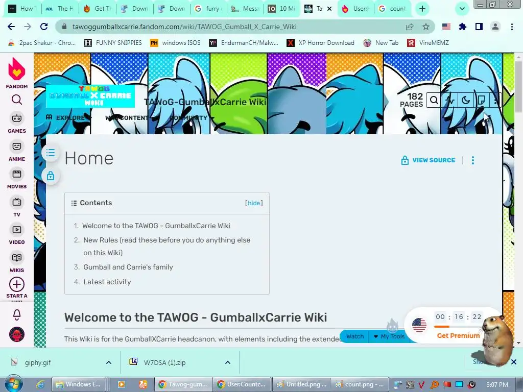Switch to the User fandom tab
The image size is (523, 392).
pyautogui.click(x=355, y=9)
